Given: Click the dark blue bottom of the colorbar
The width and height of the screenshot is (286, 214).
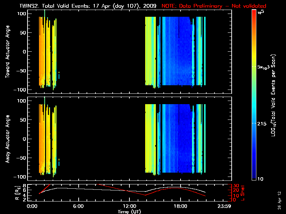Looking at the screenshot, I should (x=254, y=177).
